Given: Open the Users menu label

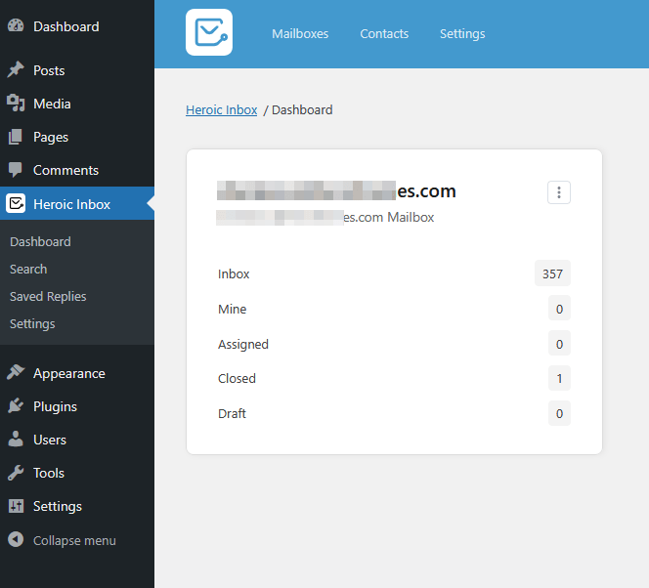Looking at the screenshot, I should (50, 440).
